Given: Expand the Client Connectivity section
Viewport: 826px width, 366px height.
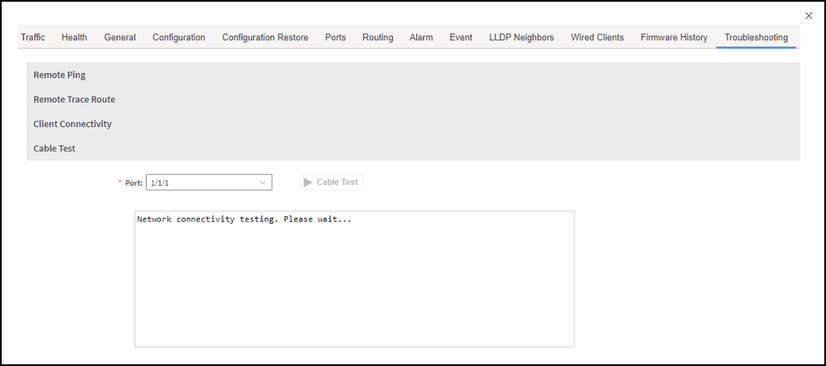Looking at the screenshot, I should (413, 125).
